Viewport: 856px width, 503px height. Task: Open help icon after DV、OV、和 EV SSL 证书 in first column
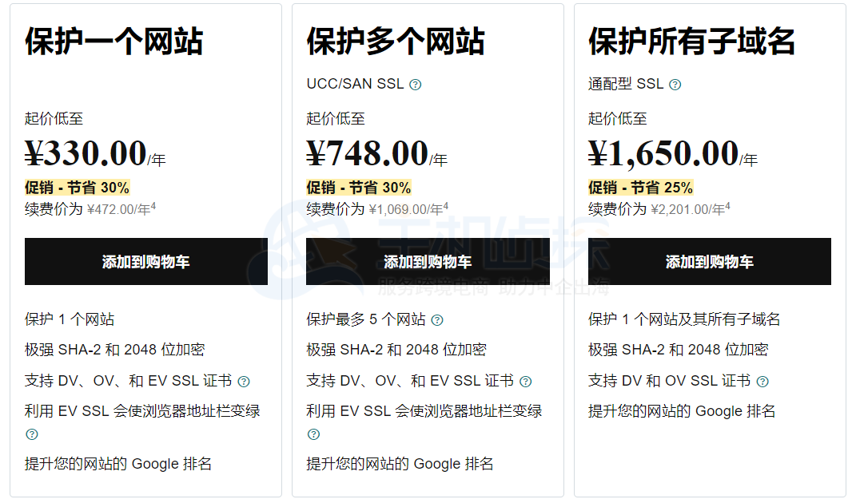[x=244, y=381]
